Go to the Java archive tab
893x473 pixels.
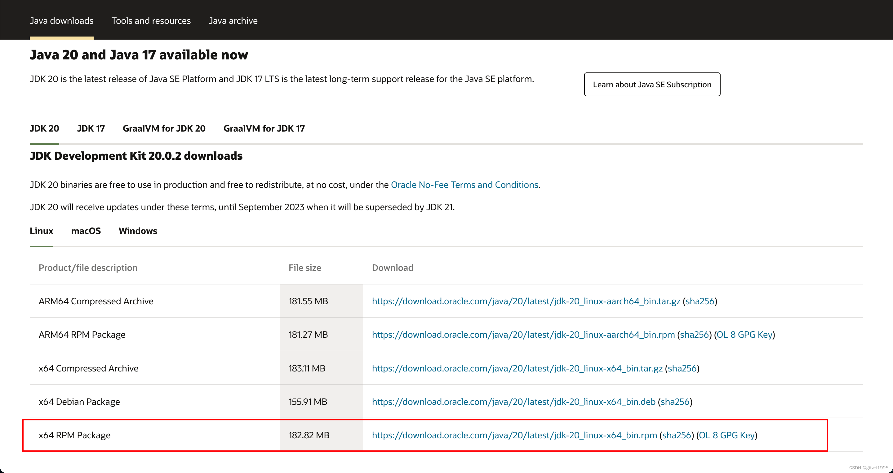click(x=233, y=21)
